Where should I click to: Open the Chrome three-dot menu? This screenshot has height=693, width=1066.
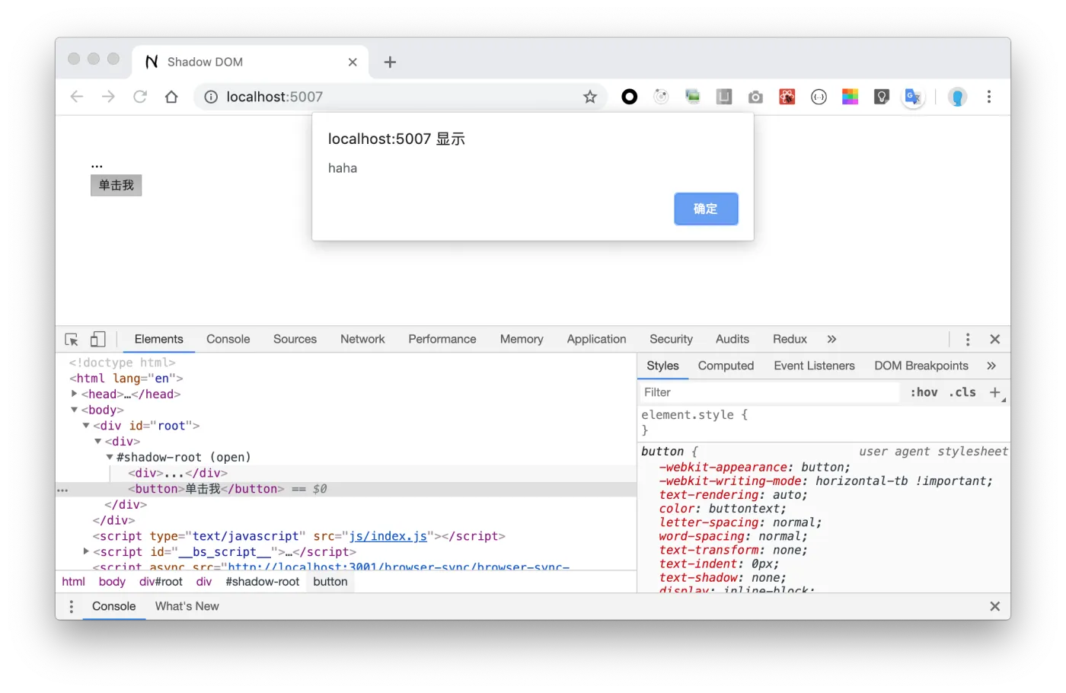[989, 97]
